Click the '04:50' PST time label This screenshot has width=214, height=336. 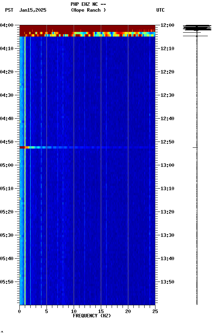[x=7, y=142]
